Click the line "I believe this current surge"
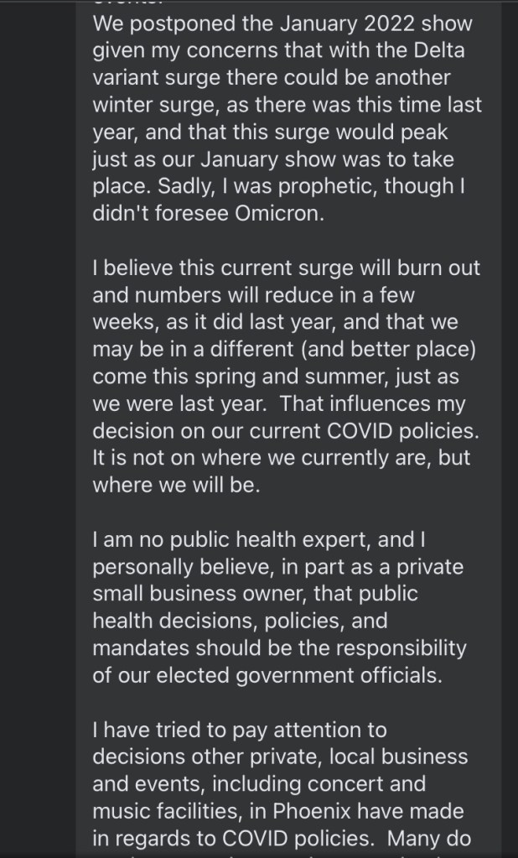The height and width of the screenshot is (858, 518). (287, 268)
